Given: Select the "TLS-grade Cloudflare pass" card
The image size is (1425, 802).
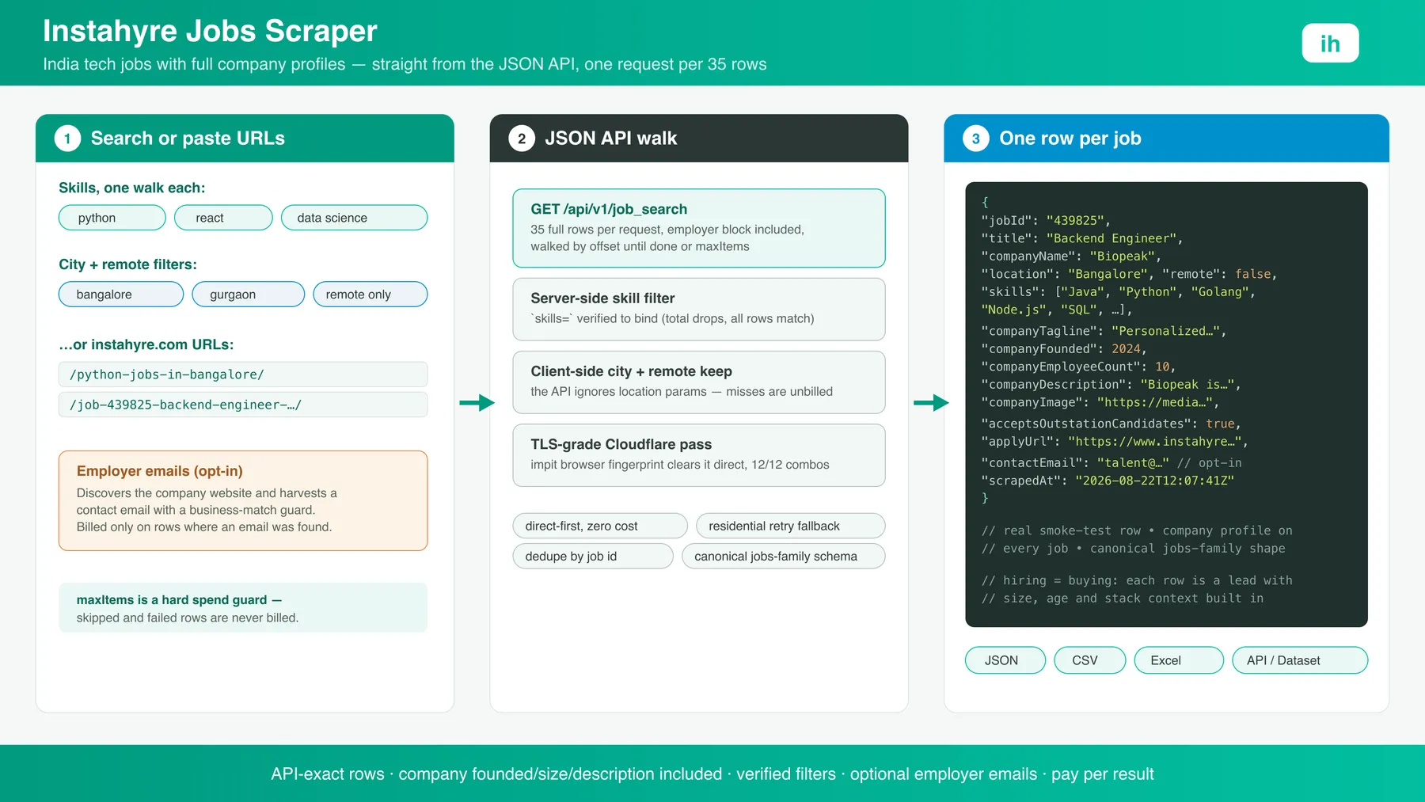Looking at the screenshot, I should point(699,455).
